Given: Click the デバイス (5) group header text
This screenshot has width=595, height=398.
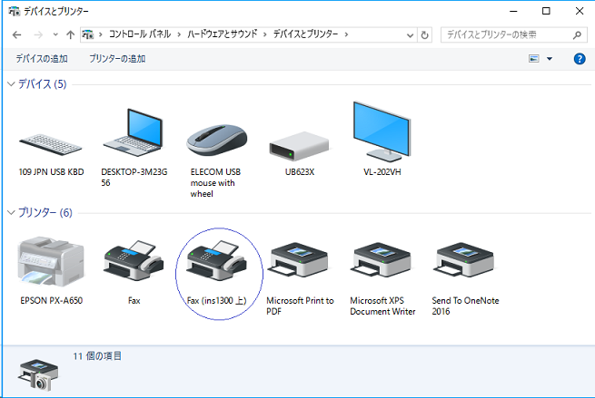Looking at the screenshot, I should point(42,83).
